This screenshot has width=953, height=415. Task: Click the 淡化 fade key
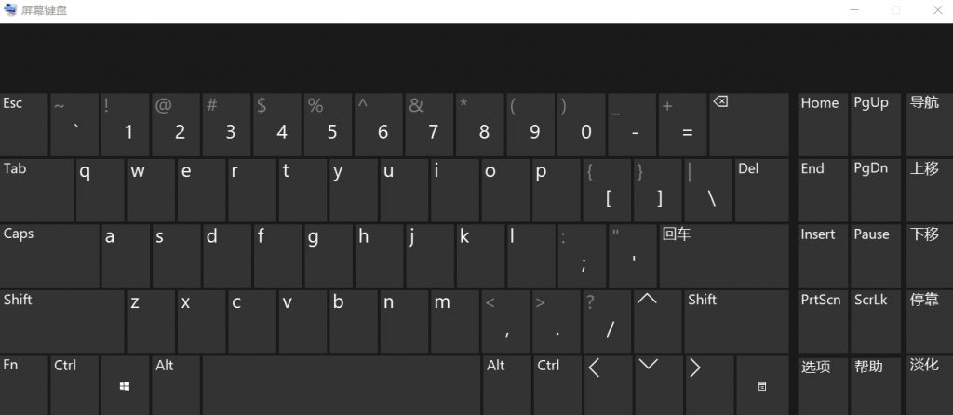(930, 386)
